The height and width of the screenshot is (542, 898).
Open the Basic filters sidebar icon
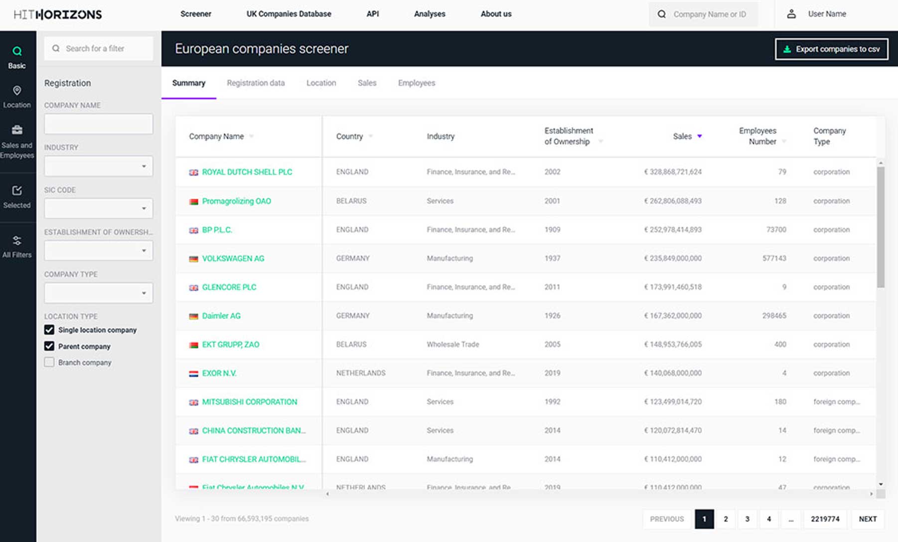pyautogui.click(x=17, y=51)
